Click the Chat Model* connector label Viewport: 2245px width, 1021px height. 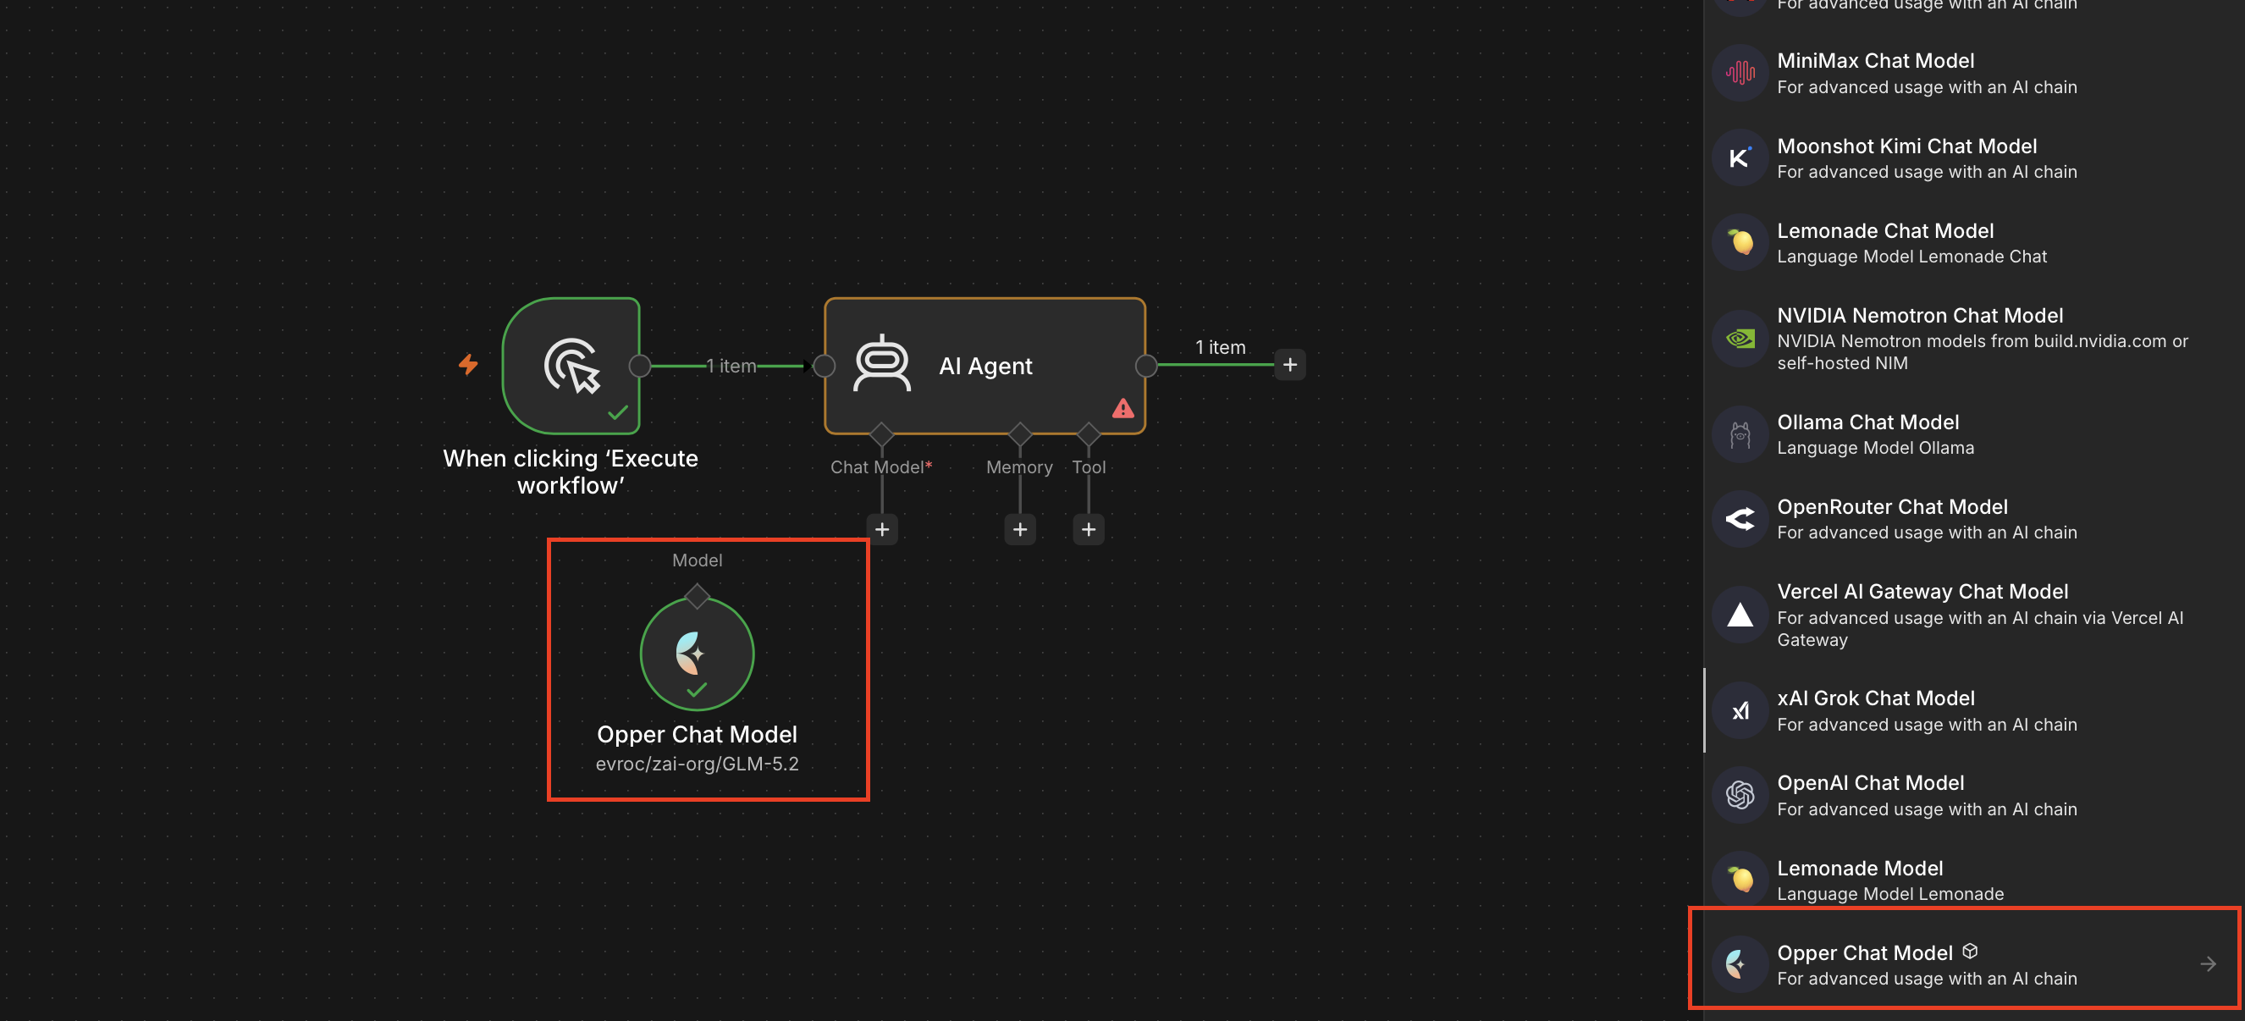(x=881, y=467)
